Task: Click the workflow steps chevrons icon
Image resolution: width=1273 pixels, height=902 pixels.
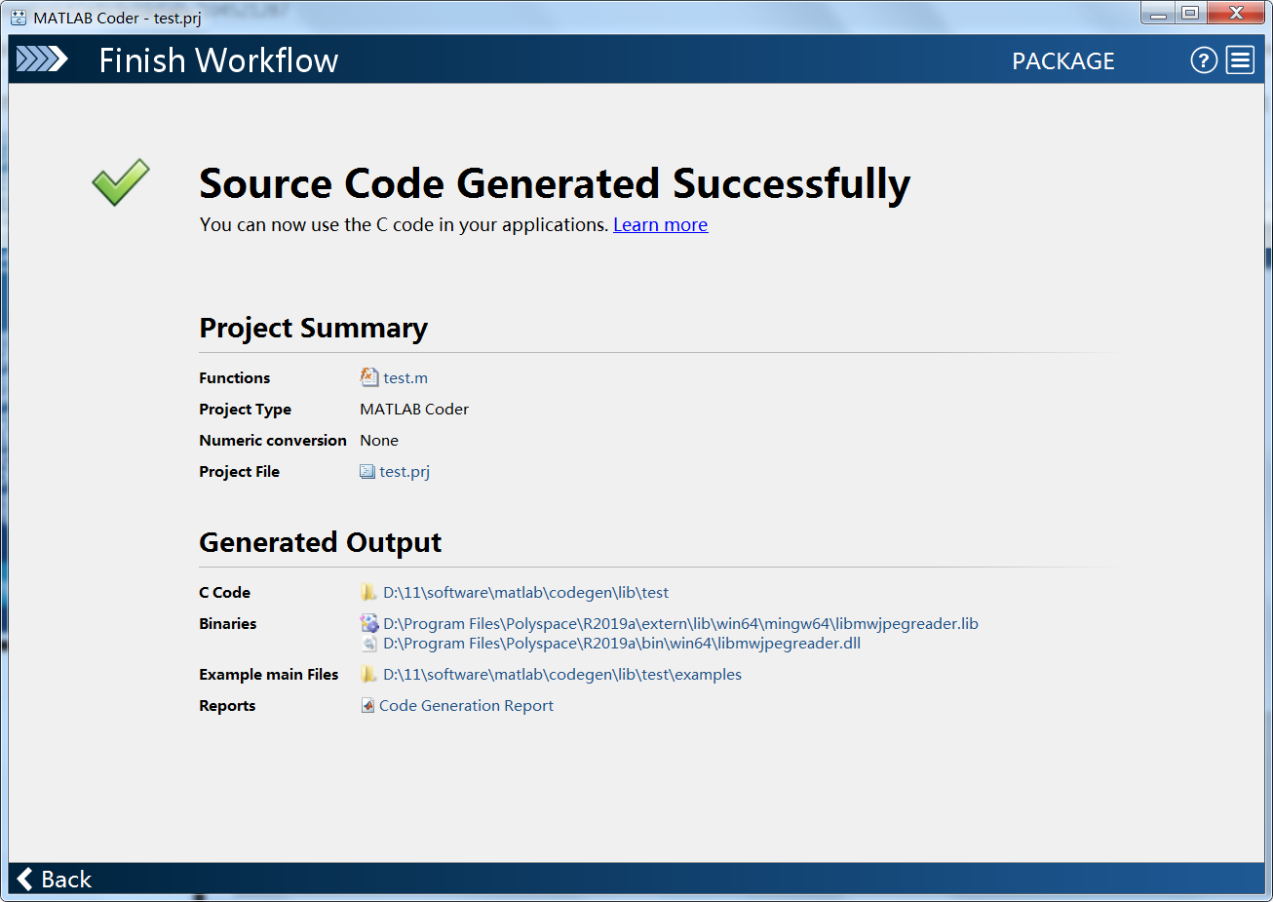Action: pos(42,59)
